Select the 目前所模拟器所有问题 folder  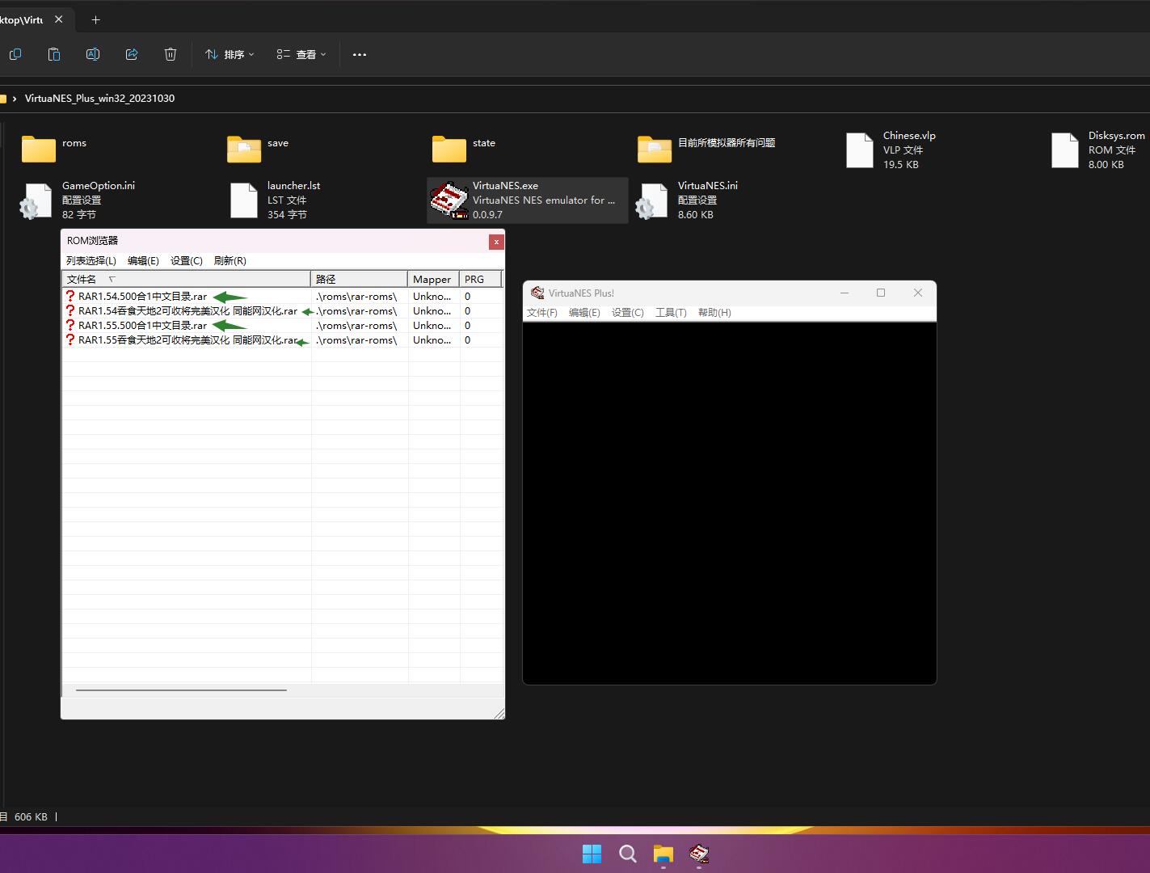point(706,149)
